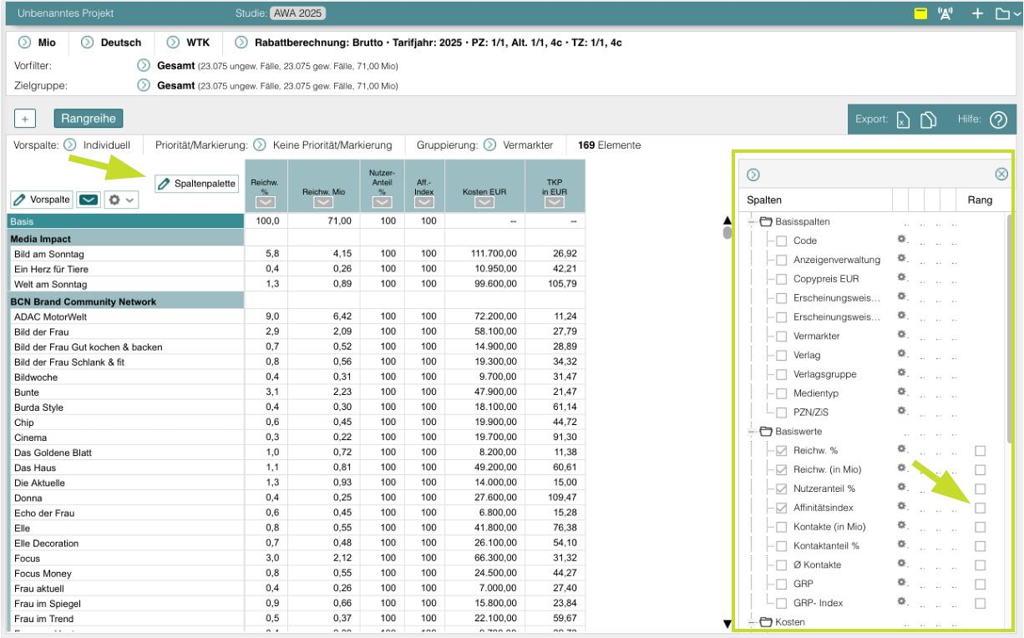Add a new tab with plus button
Viewport: 1024px width, 638px height.
point(26,119)
